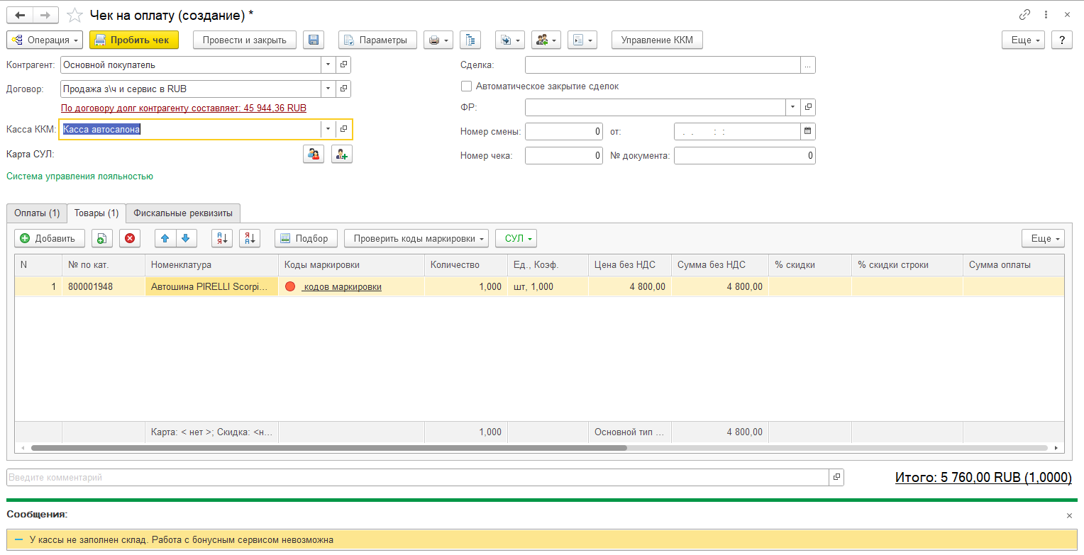Go back with the left arrow button
Screen dimensions: 1084x555
tap(19, 15)
